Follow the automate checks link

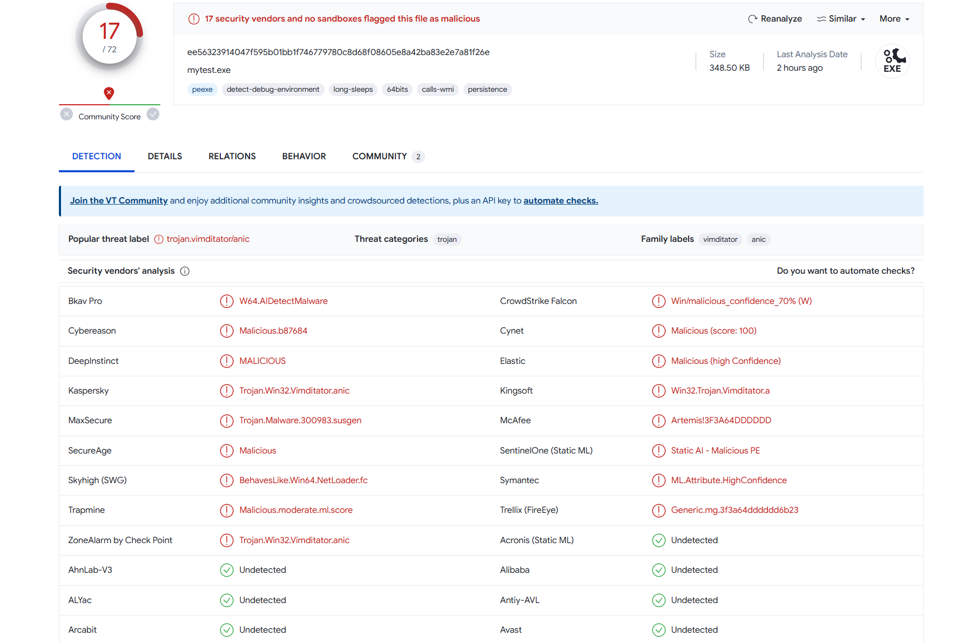(x=561, y=201)
